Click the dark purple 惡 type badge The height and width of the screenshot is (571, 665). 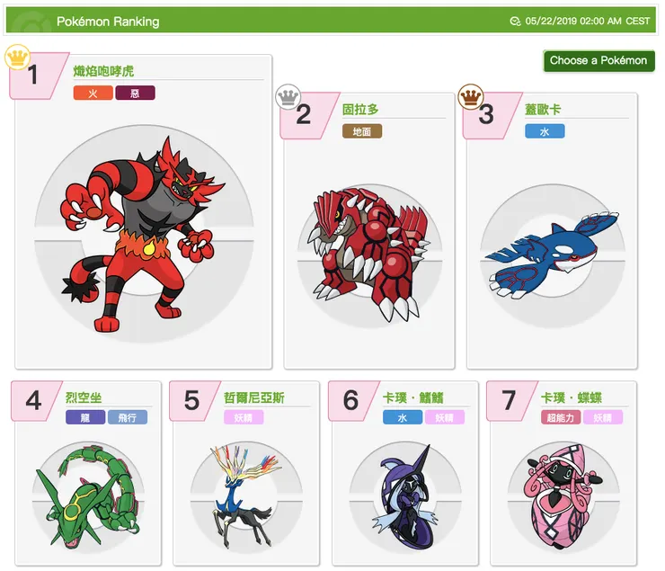tap(136, 93)
